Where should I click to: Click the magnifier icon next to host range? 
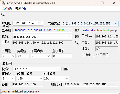(77, 43)
